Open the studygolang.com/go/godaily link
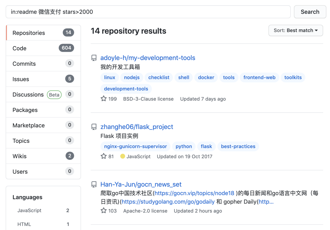 (168, 202)
